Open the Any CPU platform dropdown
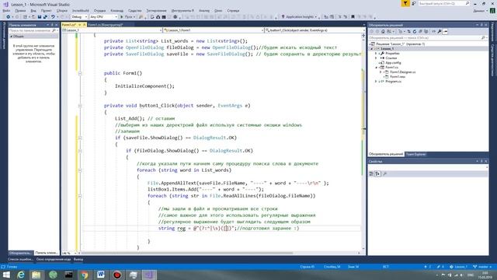The width and height of the screenshot is (497, 280). [x=103, y=17]
